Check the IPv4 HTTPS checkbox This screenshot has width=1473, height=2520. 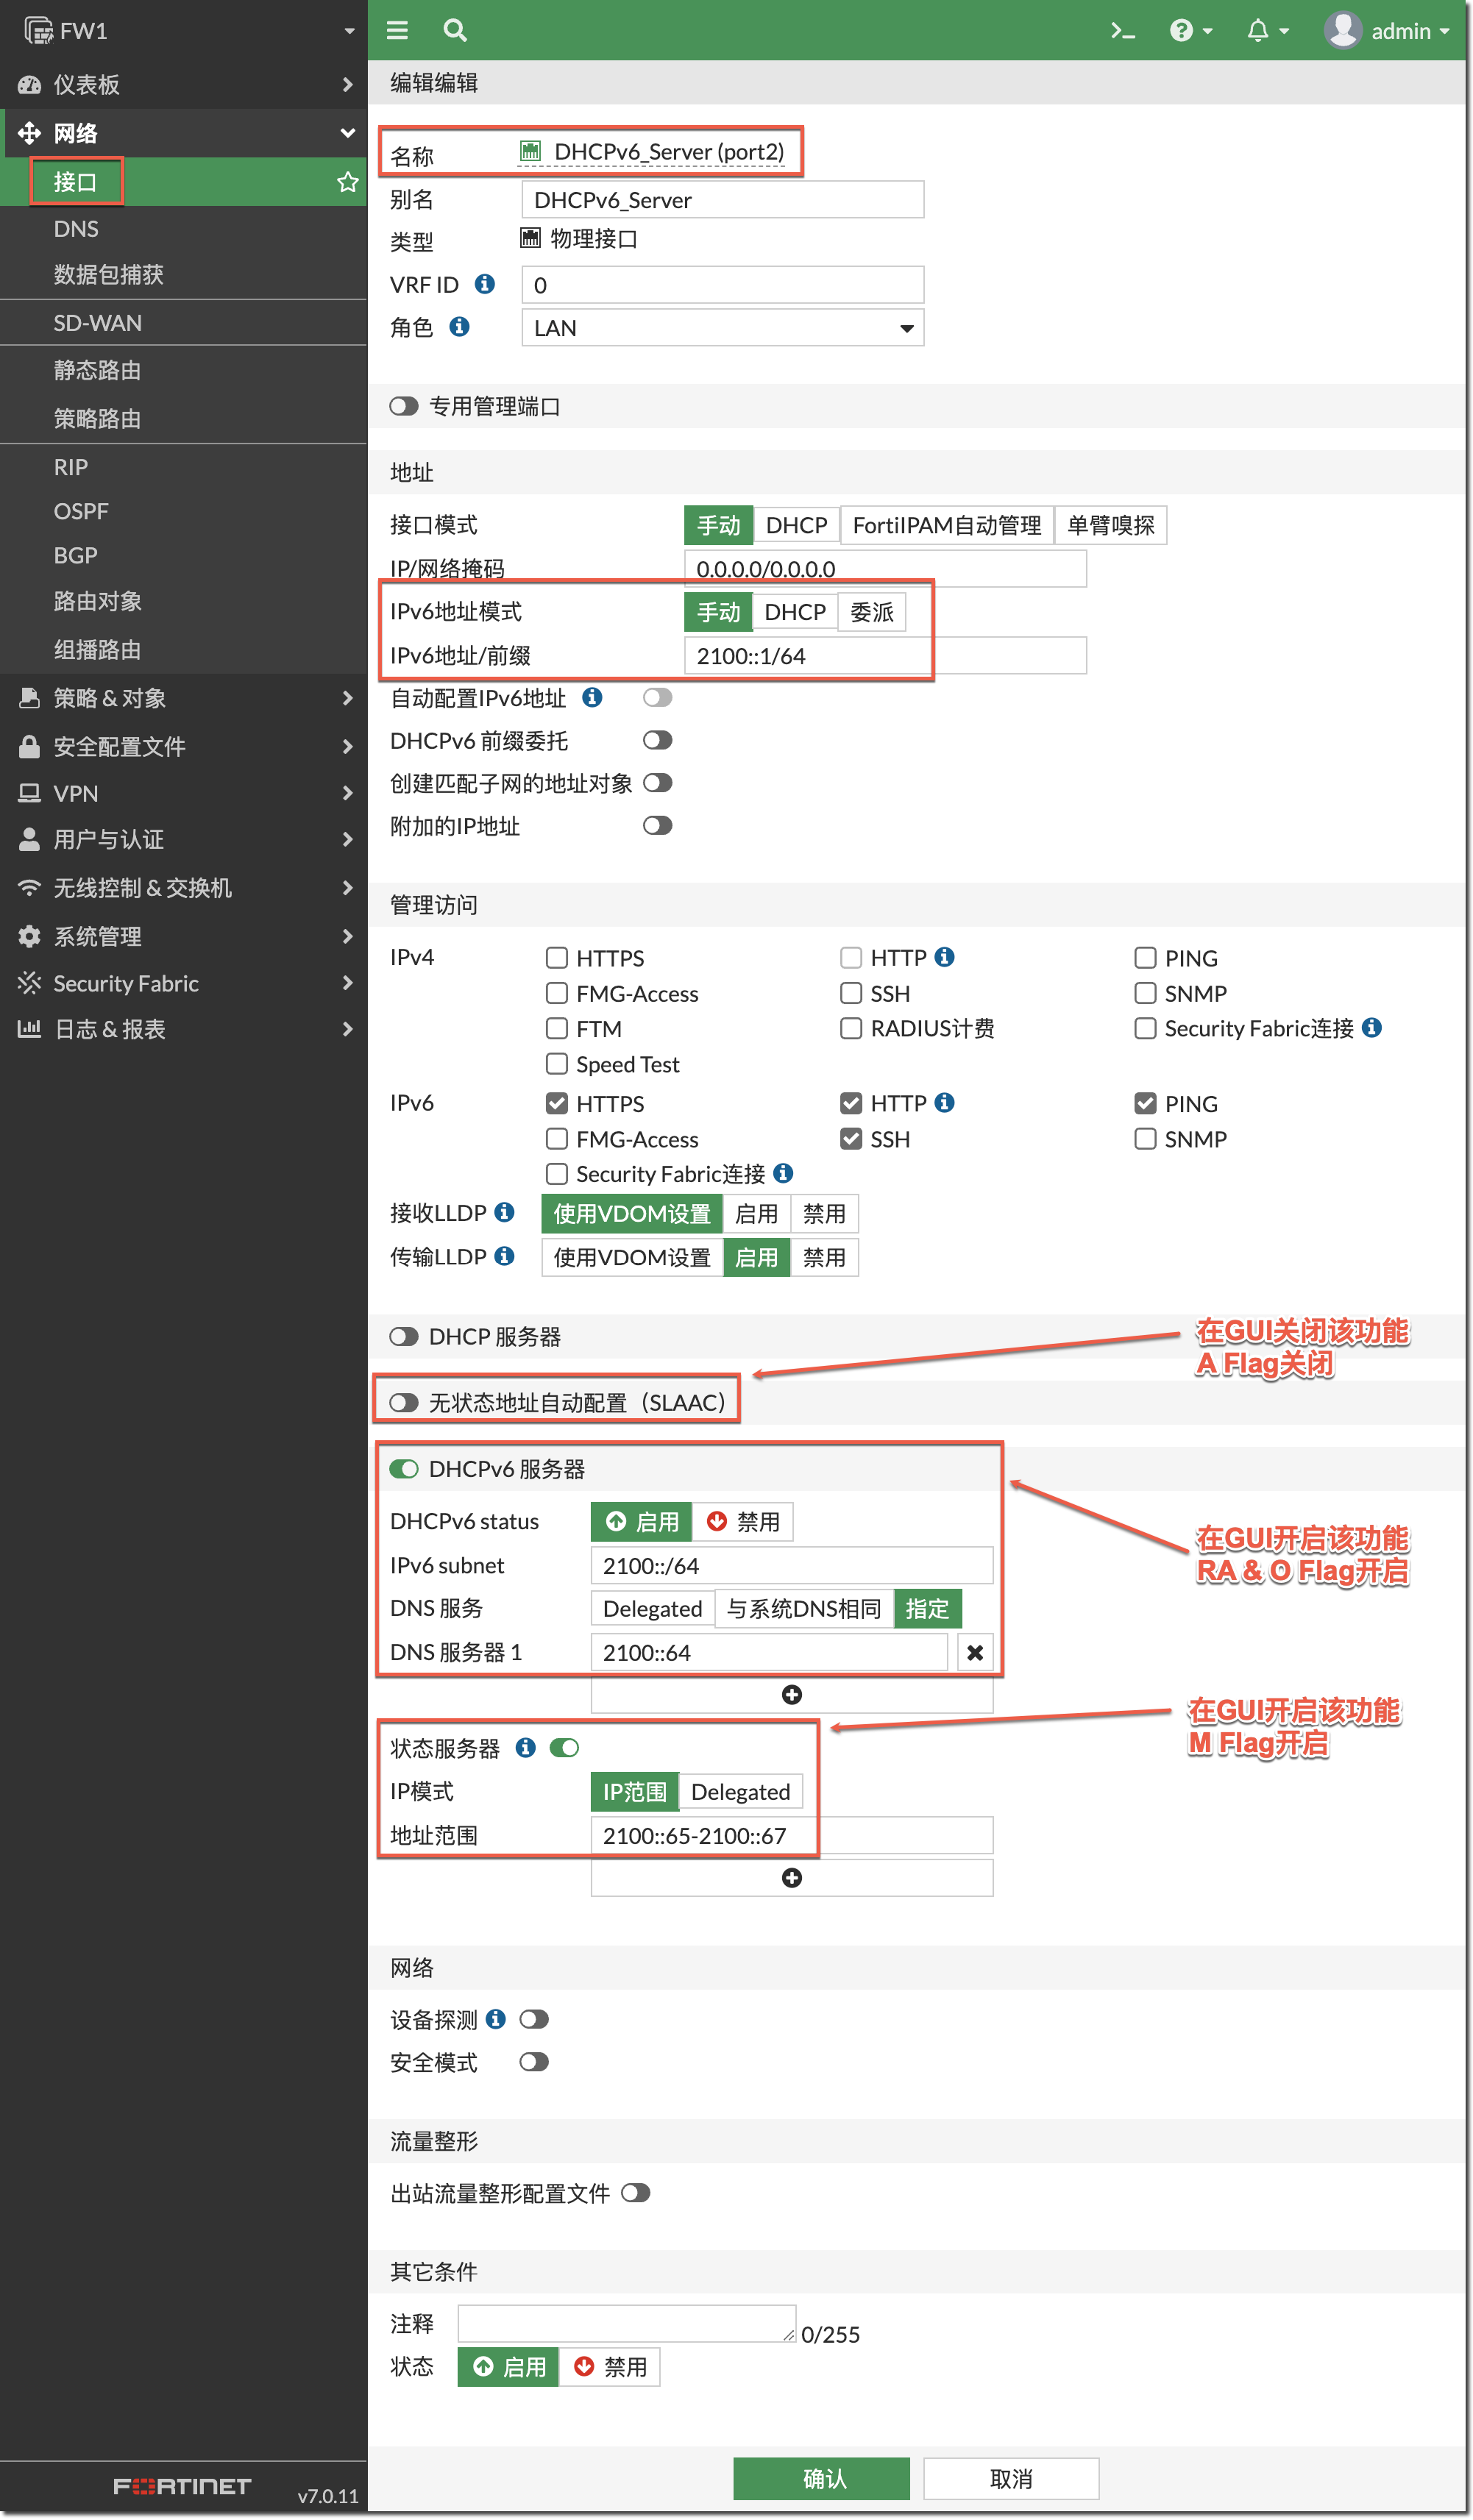click(x=557, y=958)
